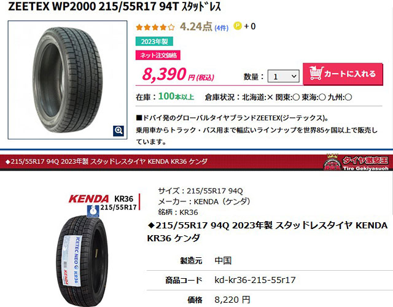
Task: Click the star rating icons
Action: 155,27
